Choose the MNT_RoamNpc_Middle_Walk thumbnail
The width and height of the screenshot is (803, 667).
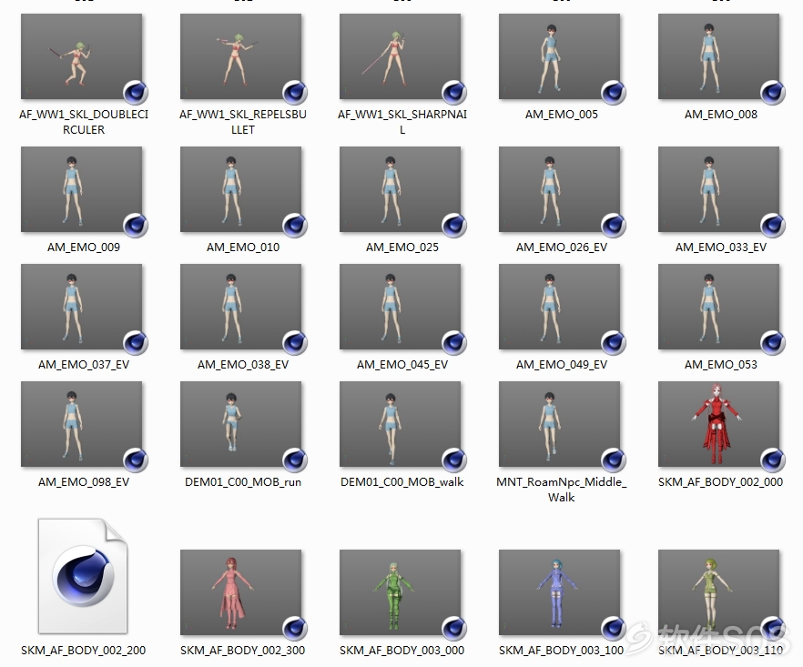[559, 424]
